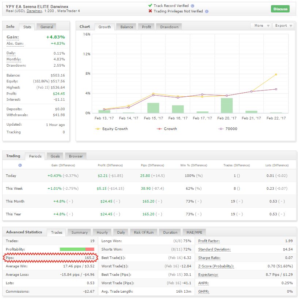Click the Gain label in Info panel
Viewport: 298px width, 300px height.
(x=12, y=37)
